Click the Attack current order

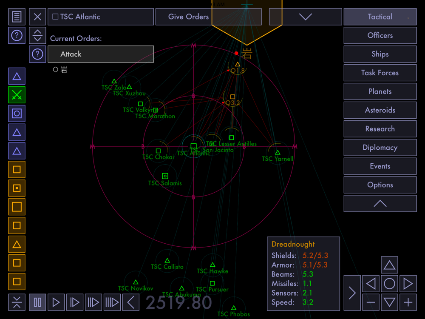[x=101, y=54]
